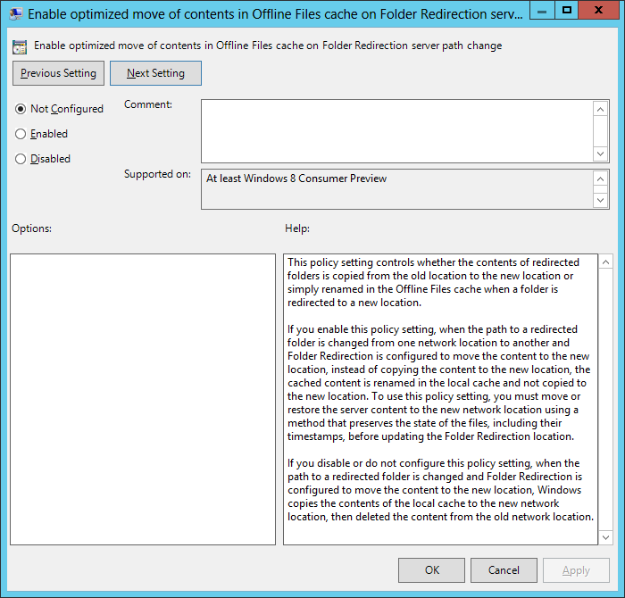Select the Enabled radio option
The height and width of the screenshot is (598, 625).
[21, 134]
